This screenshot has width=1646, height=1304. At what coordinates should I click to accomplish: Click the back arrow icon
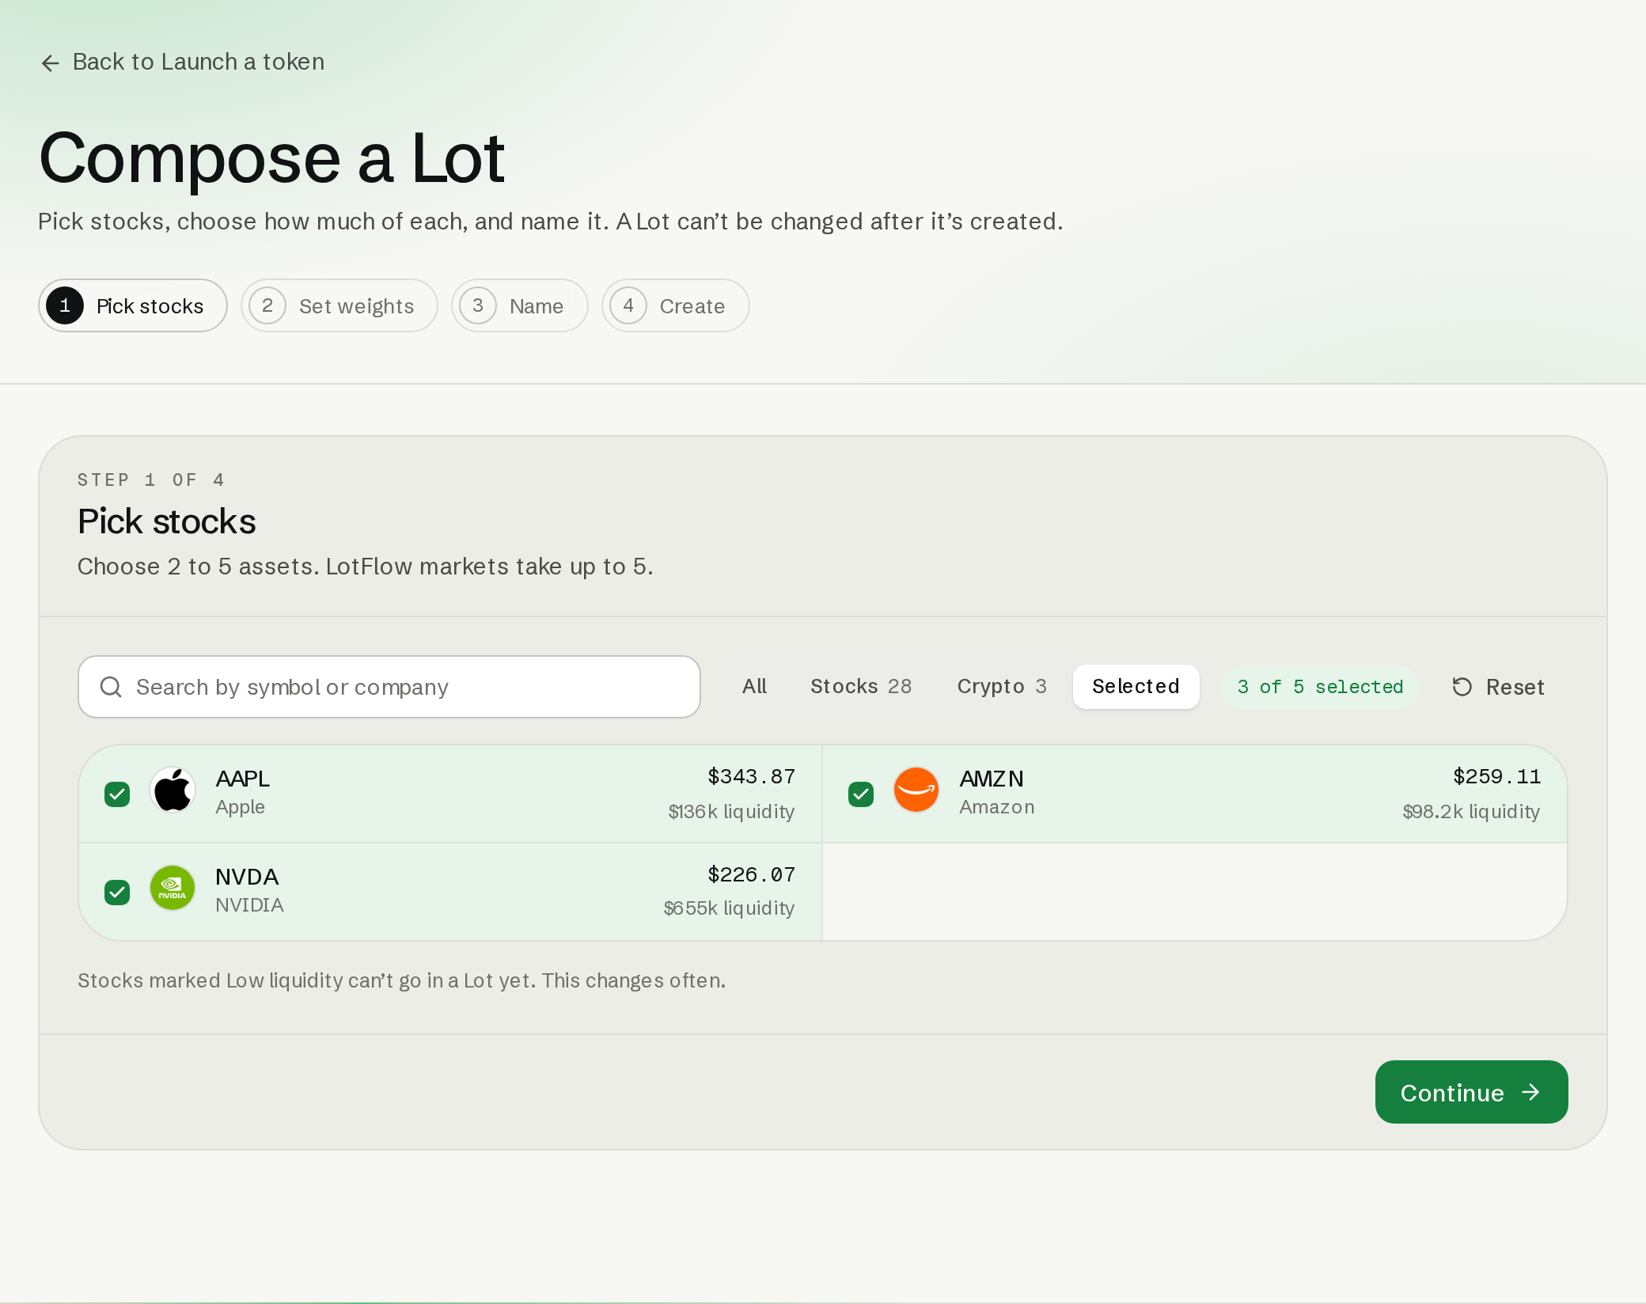[x=51, y=63]
